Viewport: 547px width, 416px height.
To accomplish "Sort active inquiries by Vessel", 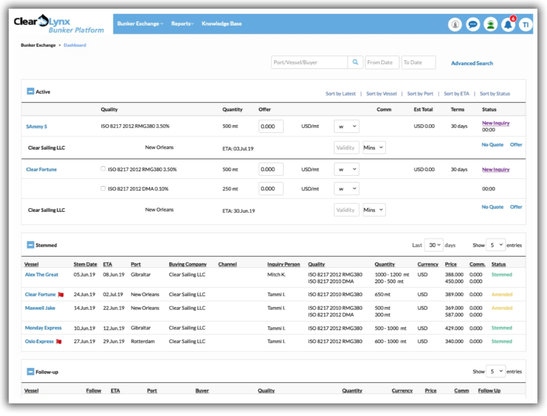I will point(381,94).
